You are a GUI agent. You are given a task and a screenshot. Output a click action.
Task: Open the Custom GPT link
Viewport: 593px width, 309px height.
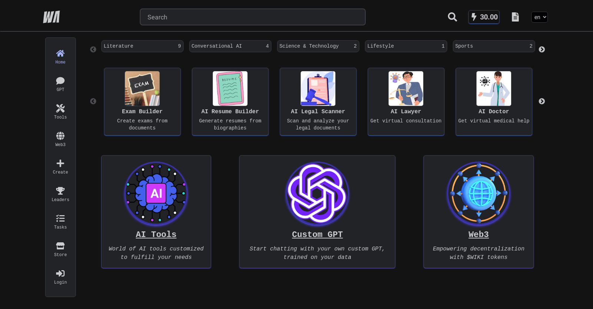click(x=317, y=235)
